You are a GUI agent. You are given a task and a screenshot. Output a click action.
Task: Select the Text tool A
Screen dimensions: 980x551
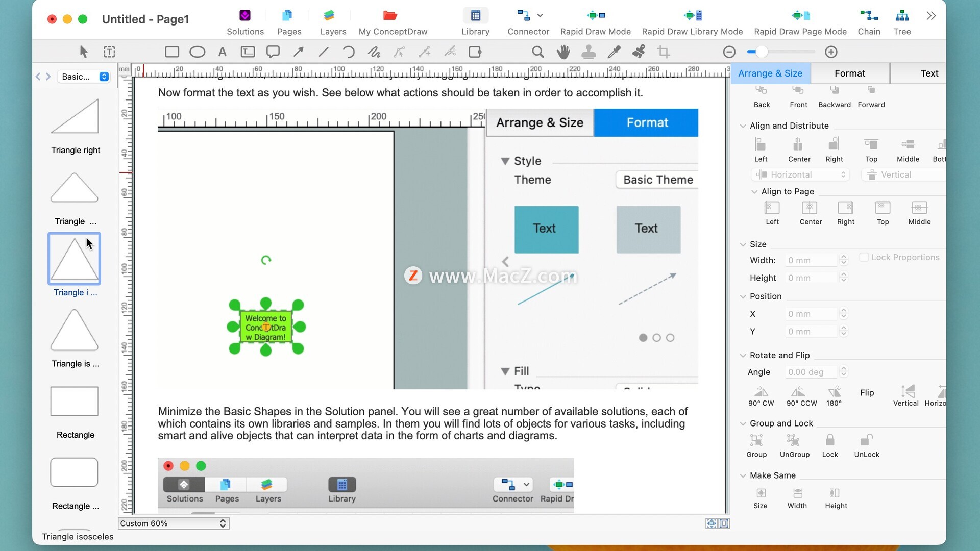(x=222, y=52)
